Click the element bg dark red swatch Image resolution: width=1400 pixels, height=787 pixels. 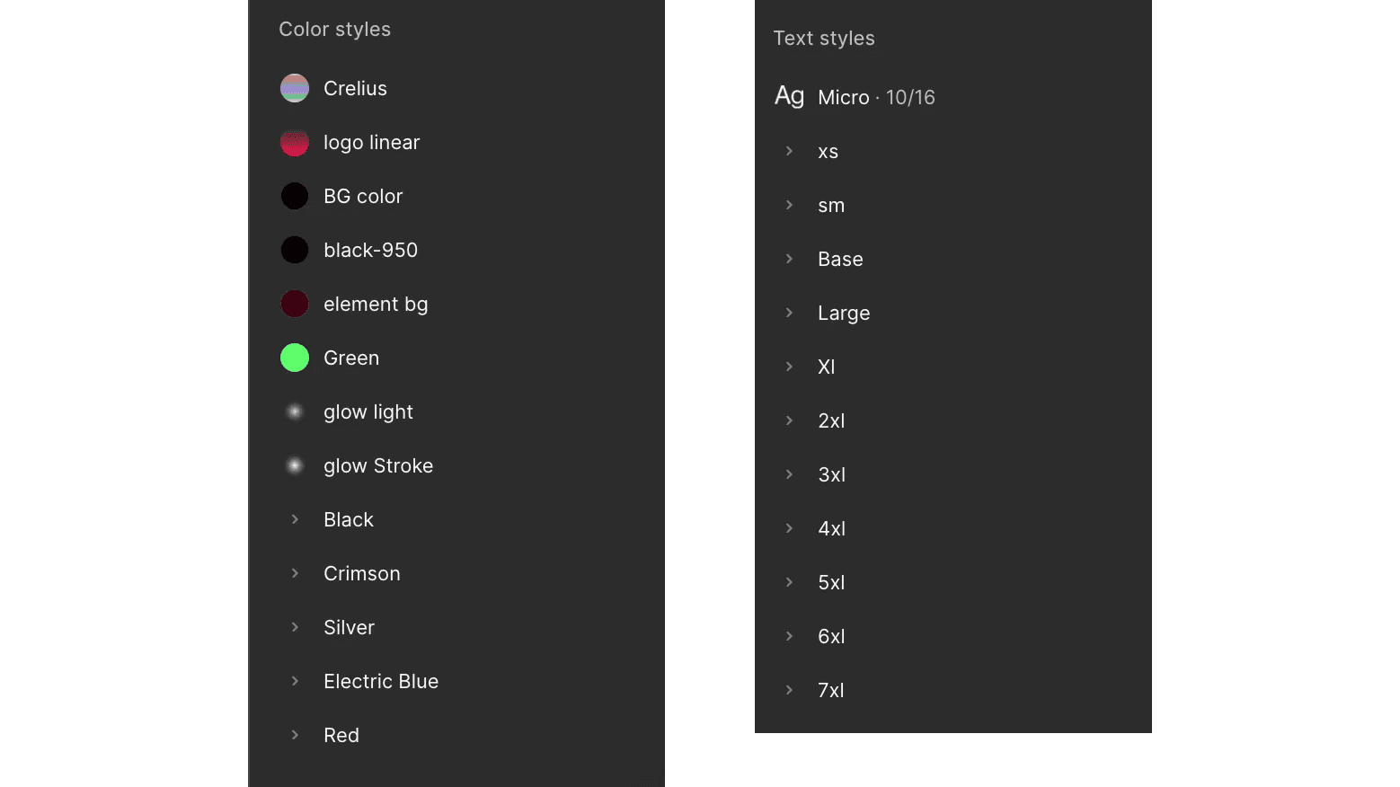tap(295, 304)
